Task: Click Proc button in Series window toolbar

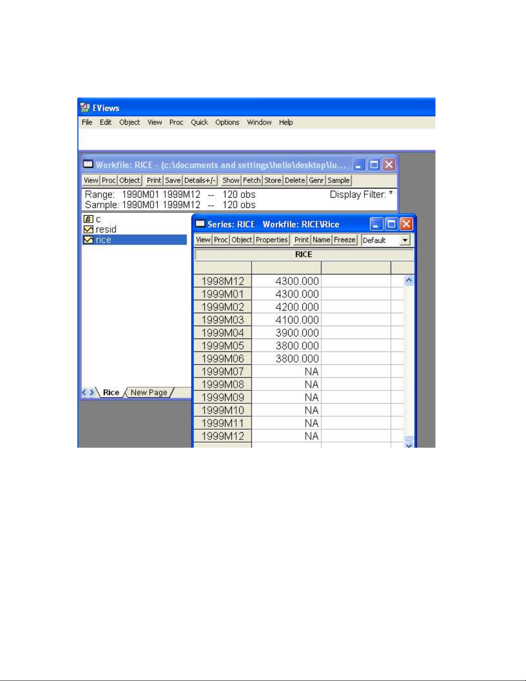Action: (221, 240)
